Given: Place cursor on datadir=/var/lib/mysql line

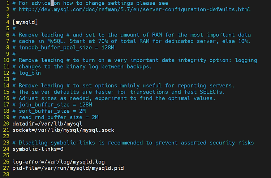Looking at the screenshot, I should [x=47, y=123].
